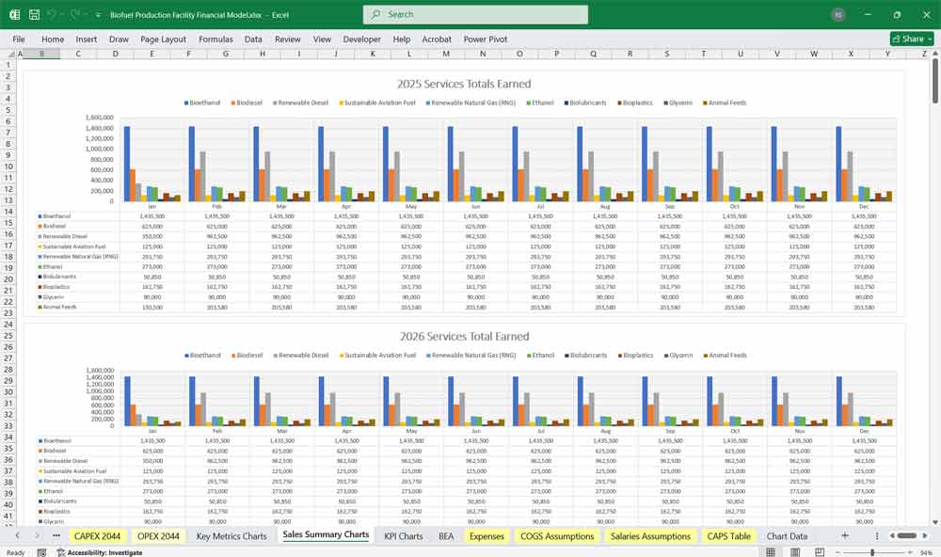
Task: Open the Formulas ribbon tab
Action: pos(215,40)
